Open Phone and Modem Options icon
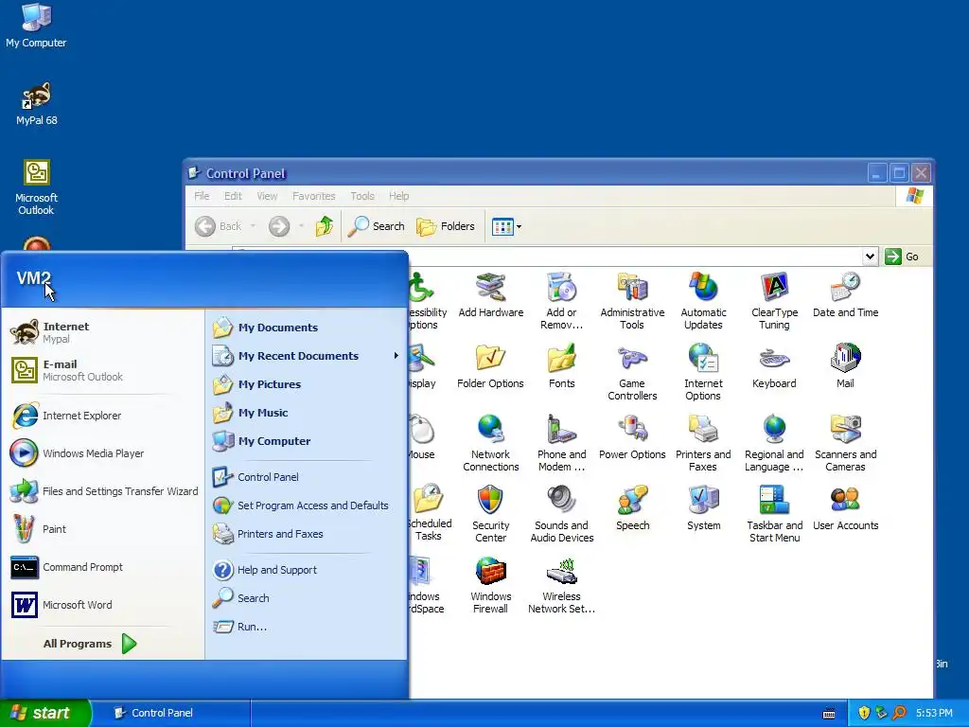 tap(561, 444)
